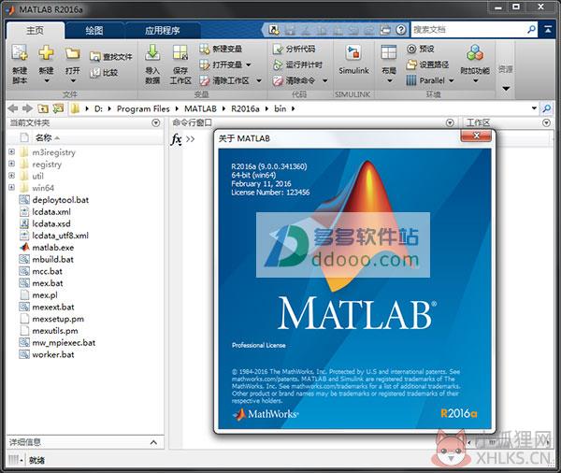Select mbuild.bat in the file list
Viewport: 561px width, 473px height.
(x=52, y=259)
